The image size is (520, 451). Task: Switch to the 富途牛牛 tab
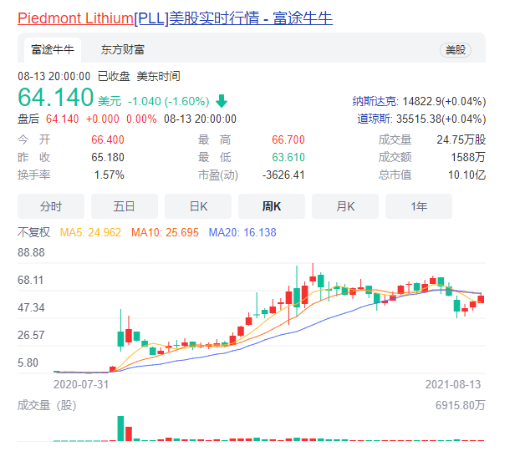click(x=53, y=50)
